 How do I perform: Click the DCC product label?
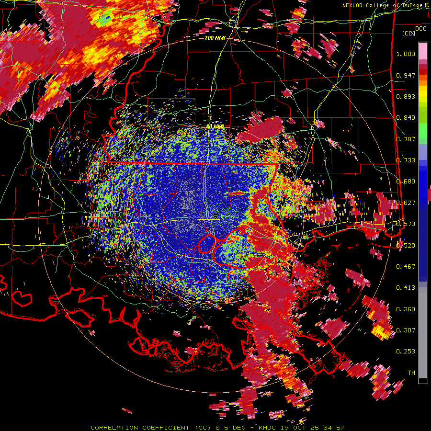coord(420,29)
